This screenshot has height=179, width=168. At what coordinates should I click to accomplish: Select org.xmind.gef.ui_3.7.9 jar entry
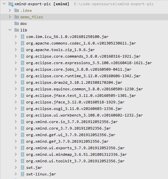[71, 135]
